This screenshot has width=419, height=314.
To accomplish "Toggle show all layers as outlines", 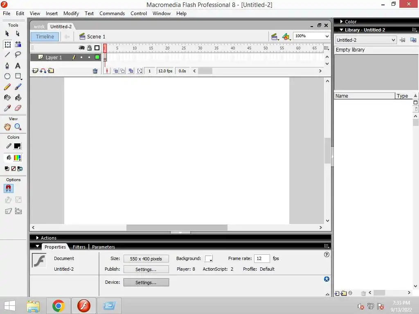I will click(97, 48).
